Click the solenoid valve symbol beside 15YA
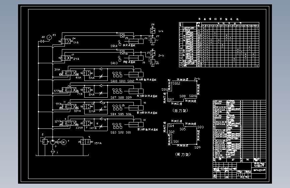Screen dimensions: 290x188 (x=85, y=142)
